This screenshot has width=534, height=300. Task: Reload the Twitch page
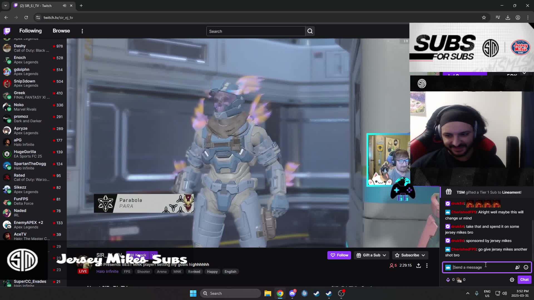[26, 17]
